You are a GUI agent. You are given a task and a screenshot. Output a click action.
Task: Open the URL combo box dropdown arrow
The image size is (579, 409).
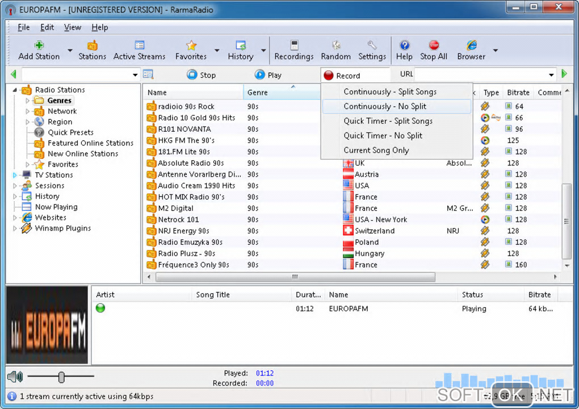pos(551,75)
